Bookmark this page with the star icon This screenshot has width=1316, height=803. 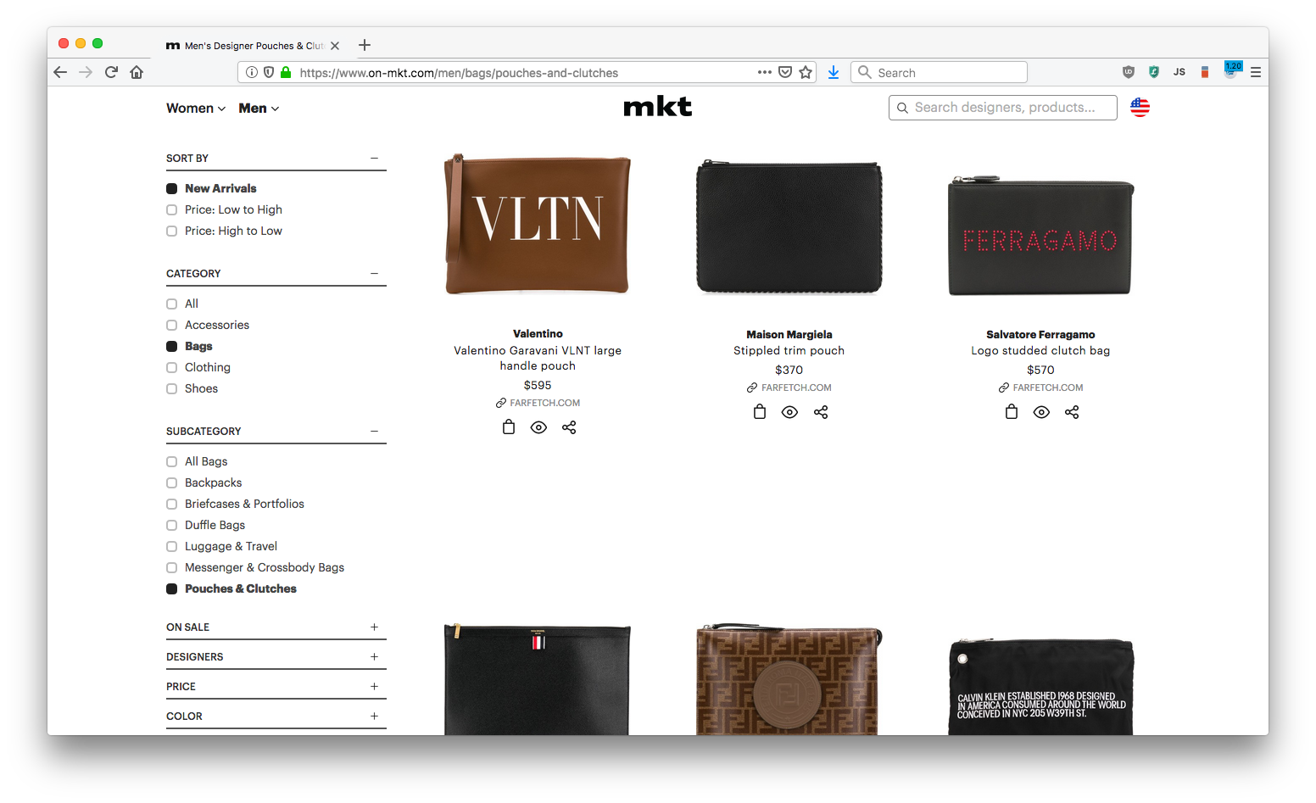click(x=806, y=72)
